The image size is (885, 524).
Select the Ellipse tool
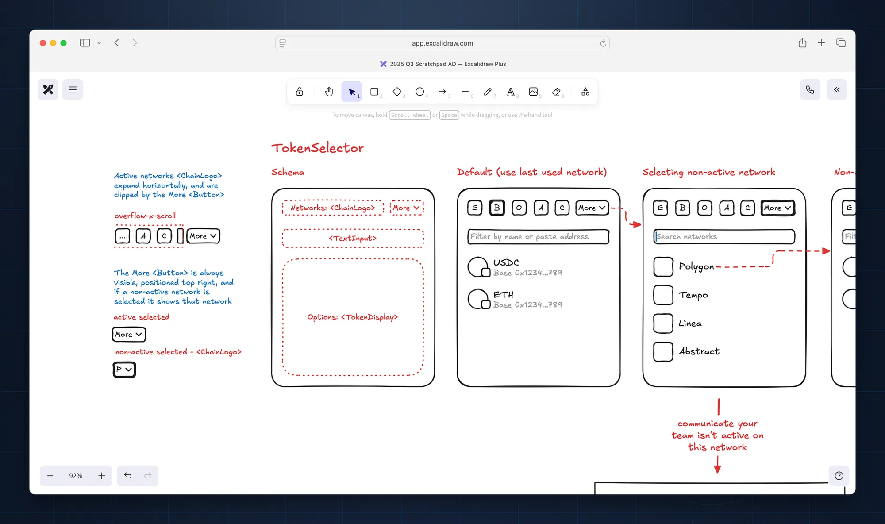pyautogui.click(x=419, y=92)
